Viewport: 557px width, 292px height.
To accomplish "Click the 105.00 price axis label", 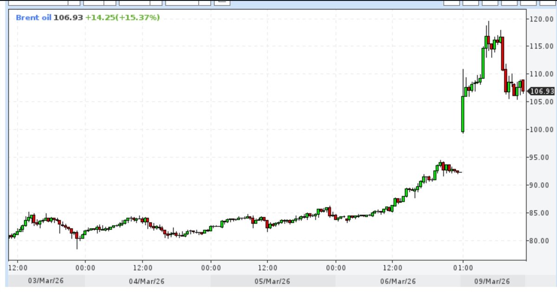I will [542, 102].
